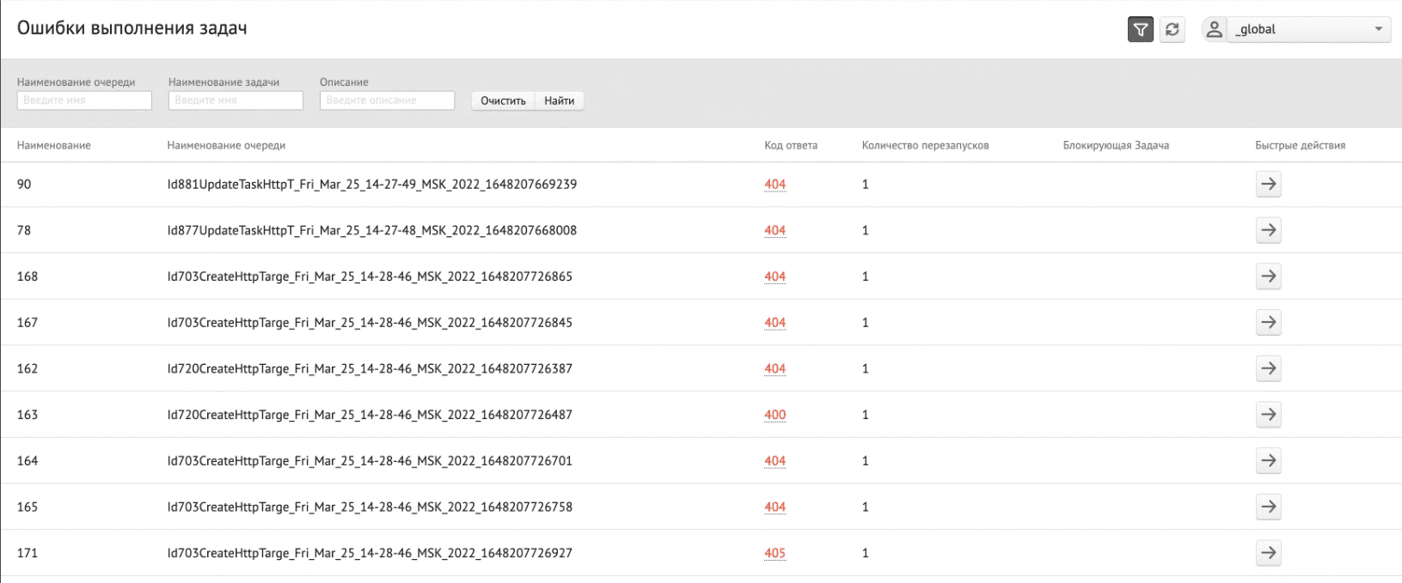Viewport: 1402px width, 583px height.
Task: Open quick action arrow for task 171
Action: tap(1268, 553)
